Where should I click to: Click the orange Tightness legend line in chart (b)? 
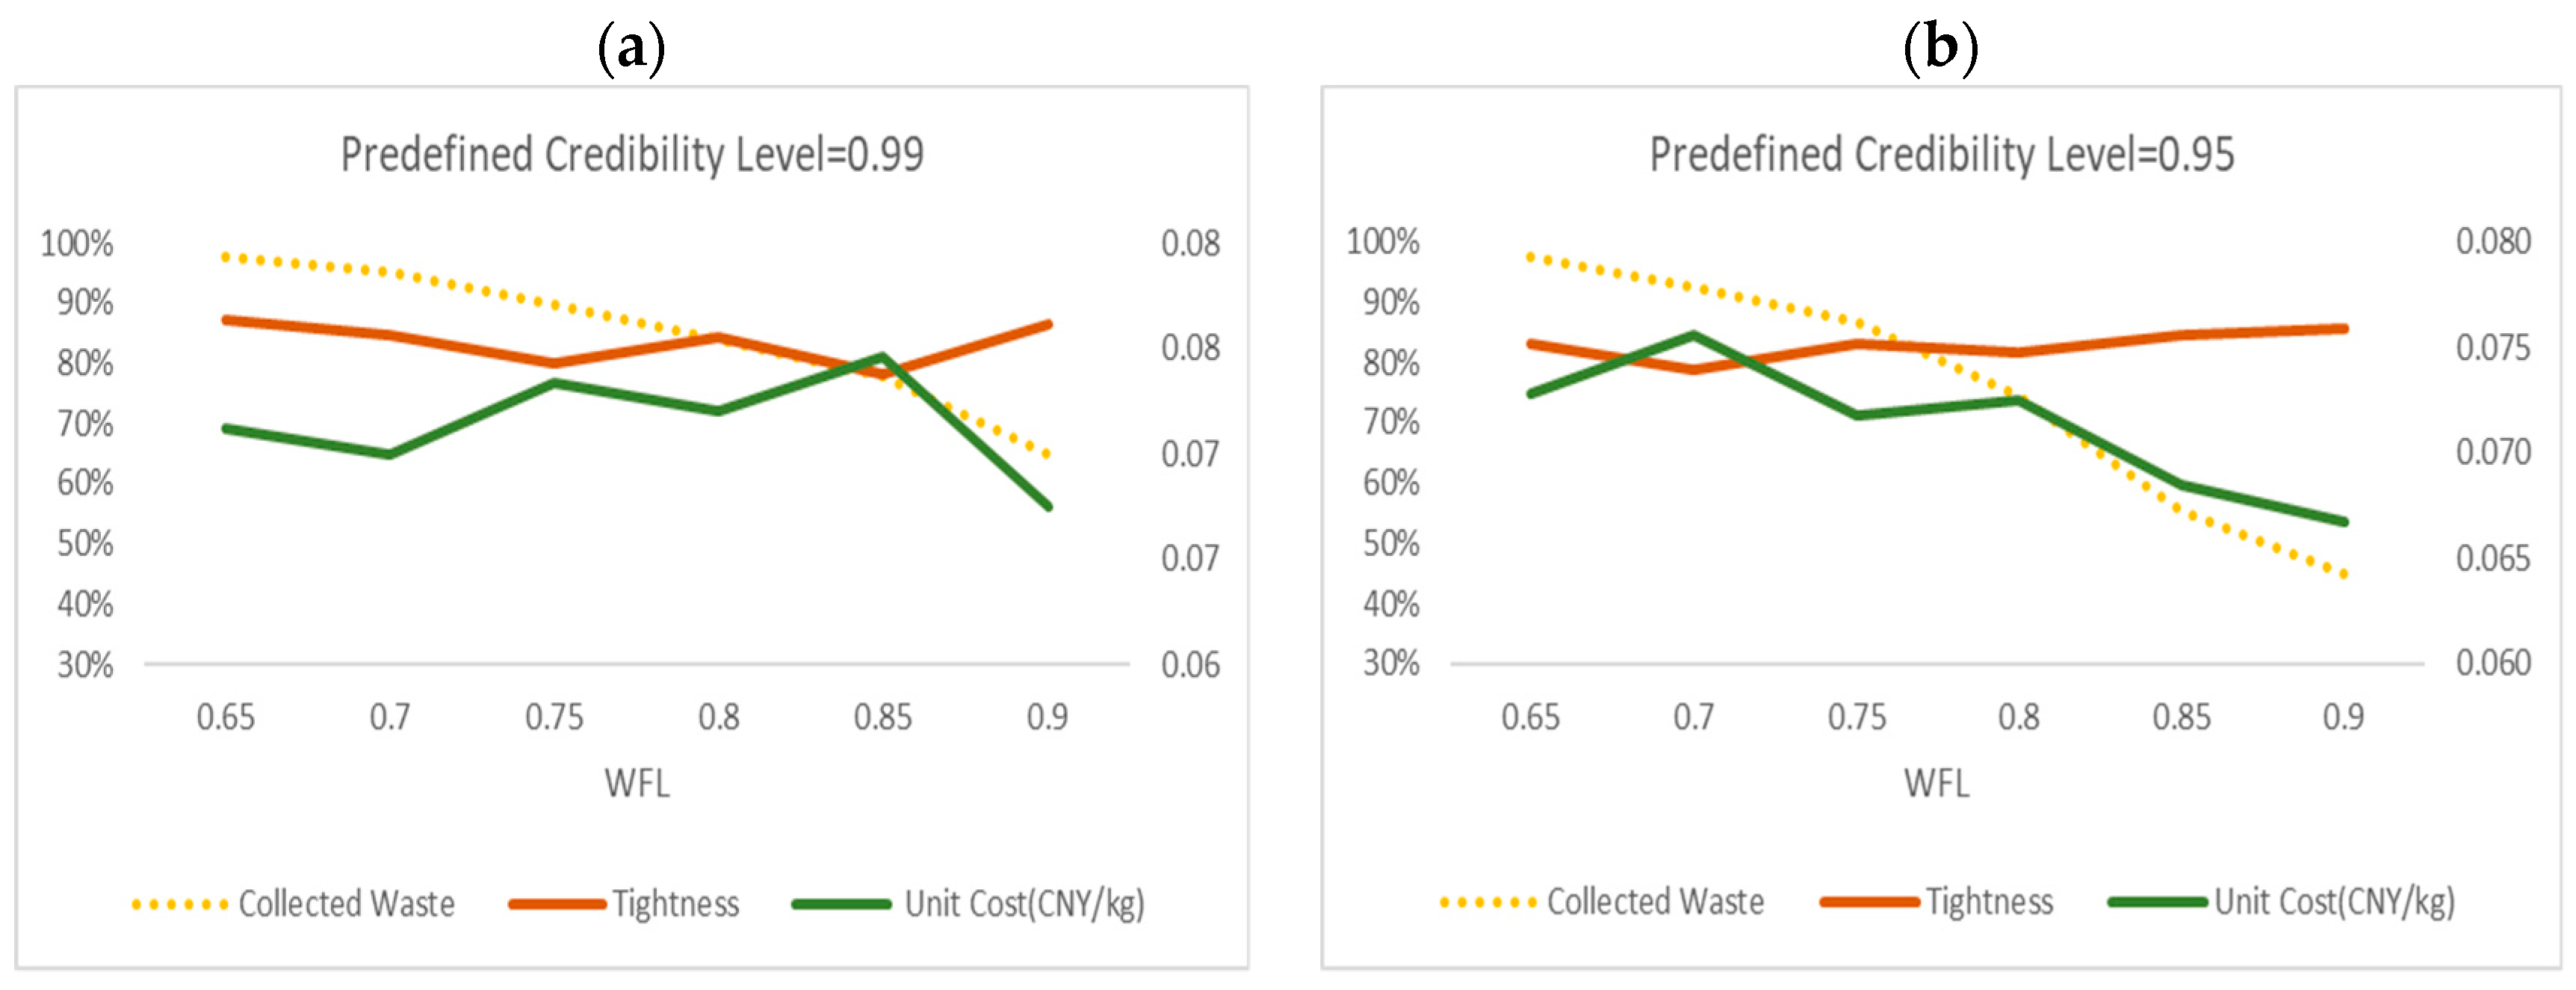1869,902
